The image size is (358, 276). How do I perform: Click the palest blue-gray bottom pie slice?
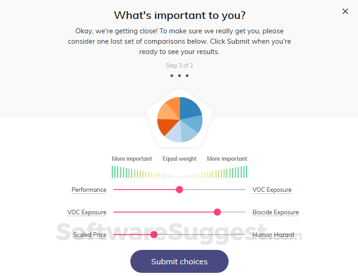(x=174, y=134)
